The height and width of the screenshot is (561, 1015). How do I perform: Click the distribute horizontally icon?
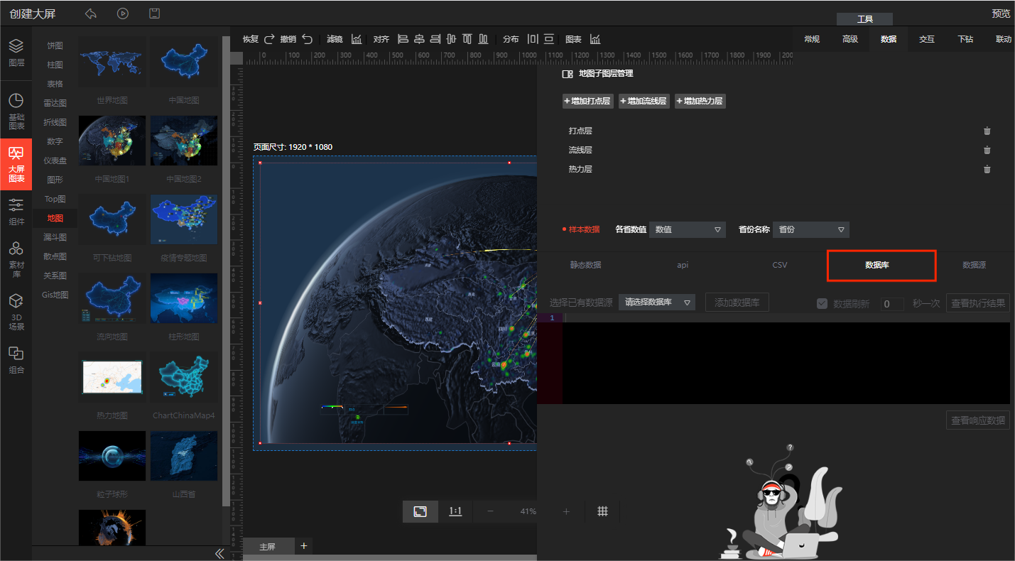pyautogui.click(x=533, y=39)
